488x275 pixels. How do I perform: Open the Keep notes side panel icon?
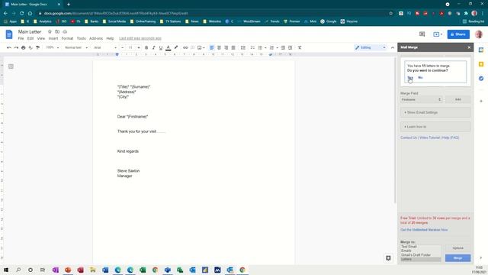pos(481,64)
